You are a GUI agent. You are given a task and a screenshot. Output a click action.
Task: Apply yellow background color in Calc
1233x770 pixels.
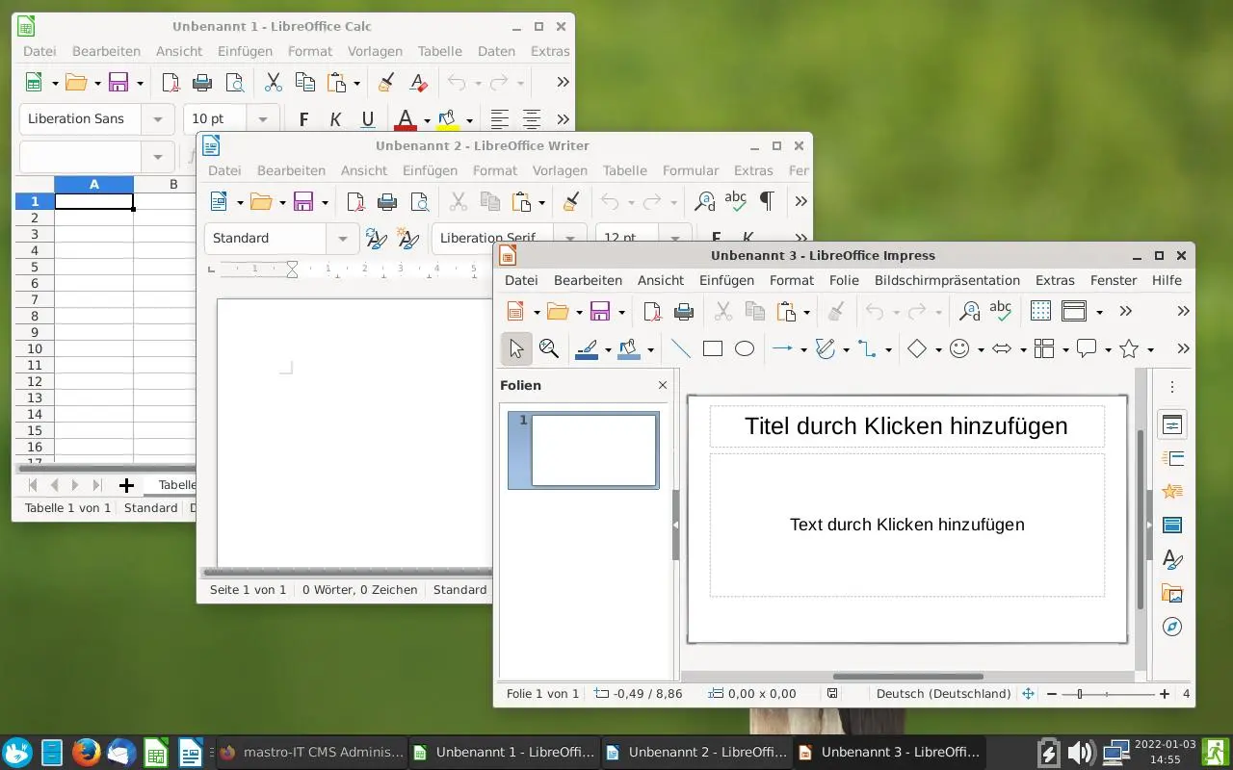coord(448,119)
